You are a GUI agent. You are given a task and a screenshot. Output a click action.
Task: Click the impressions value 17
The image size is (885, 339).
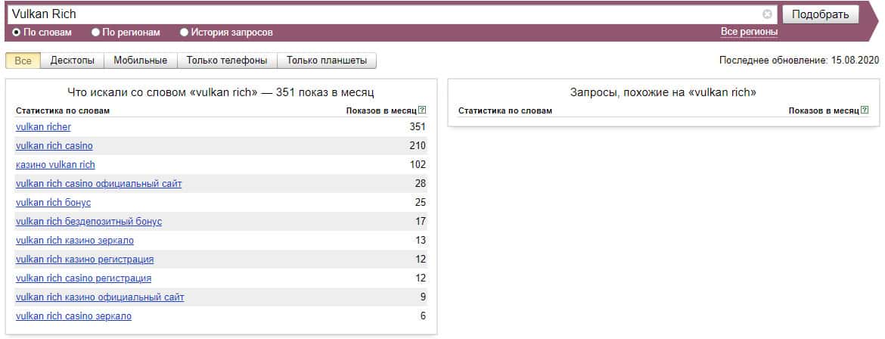pos(421,222)
